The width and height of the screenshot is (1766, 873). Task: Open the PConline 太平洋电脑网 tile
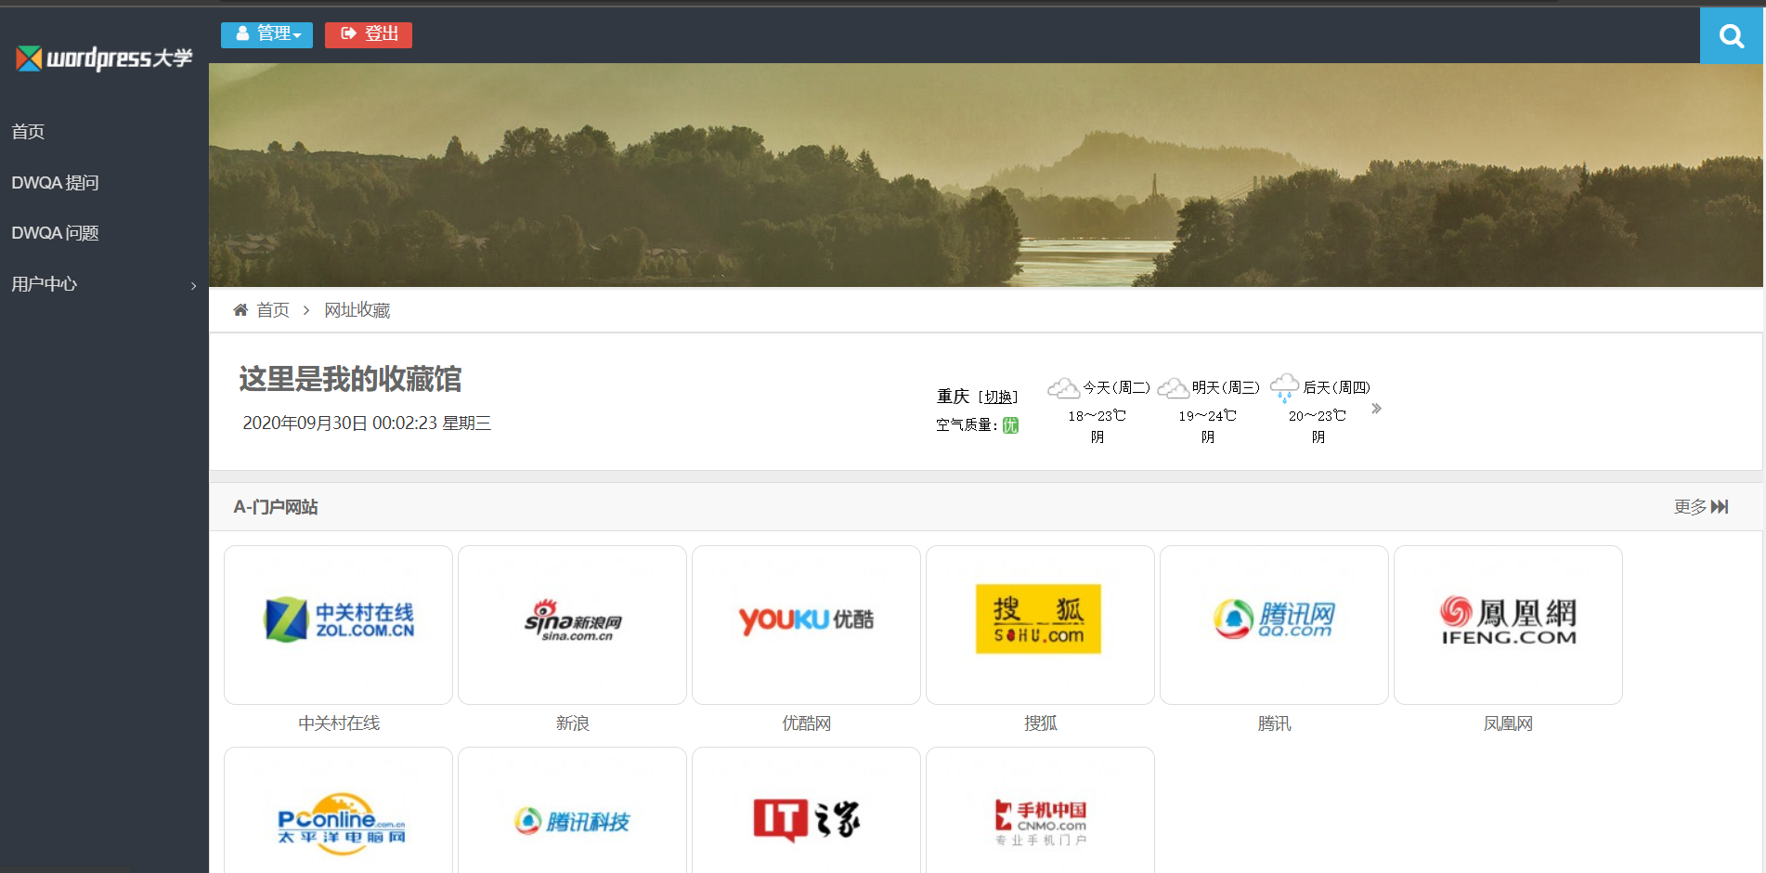[x=338, y=821]
